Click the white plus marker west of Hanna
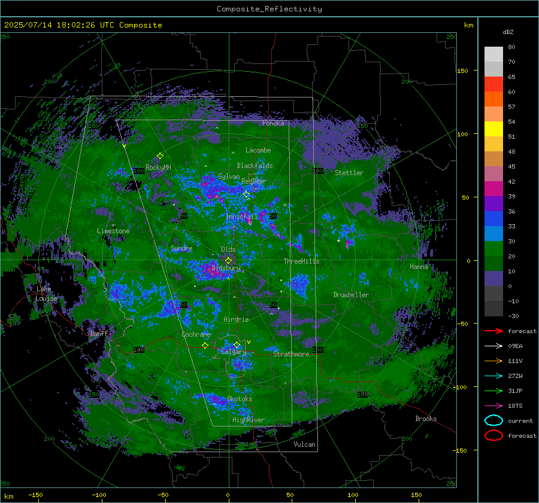 point(338,240)
